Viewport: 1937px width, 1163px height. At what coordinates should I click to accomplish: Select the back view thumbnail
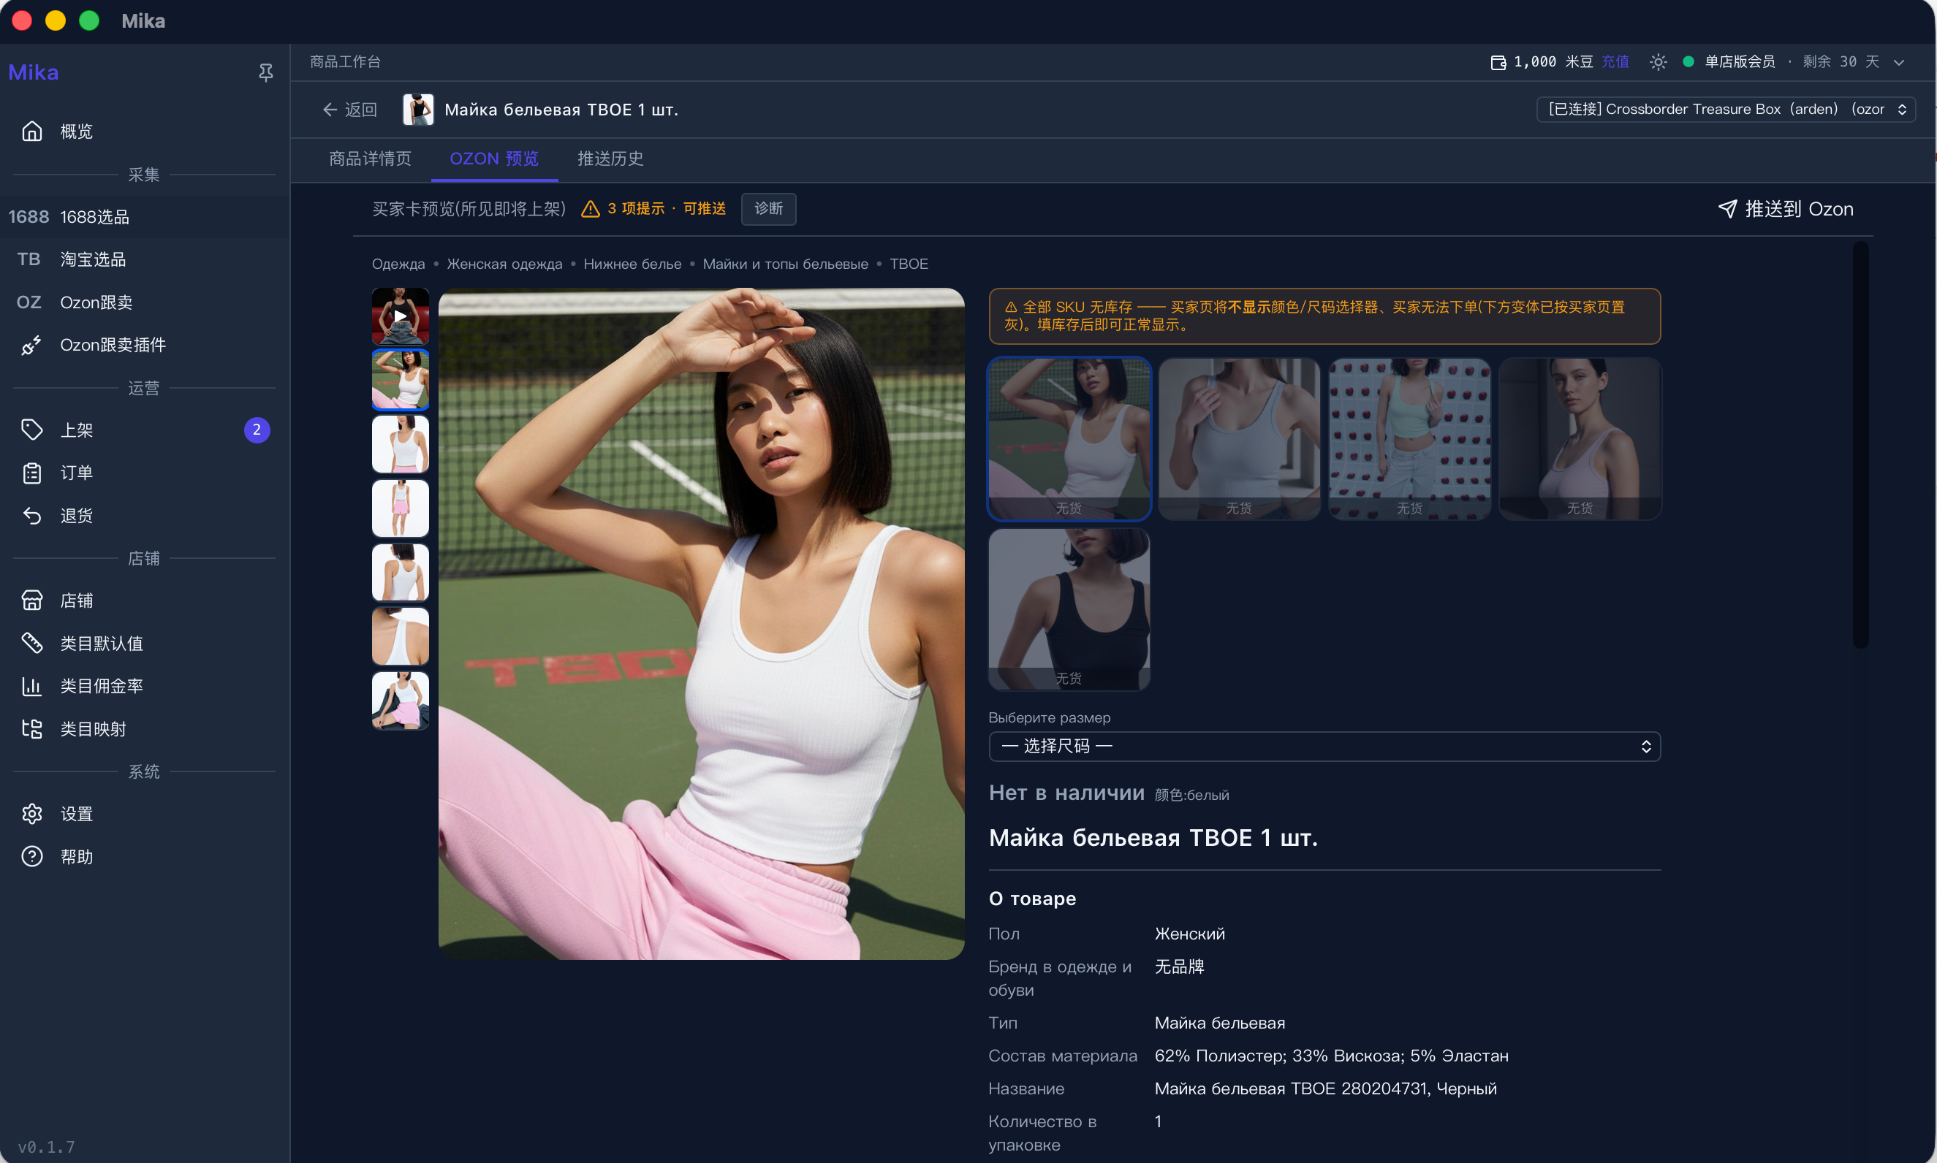click(400, 572)
